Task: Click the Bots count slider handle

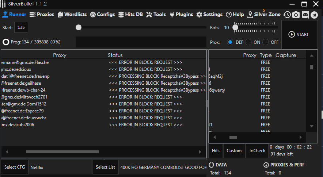Action: 235,27
